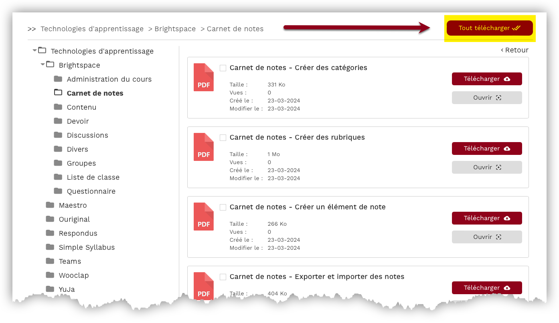Collapse the Brightspace folder arrow

click(x=43, y=64)
